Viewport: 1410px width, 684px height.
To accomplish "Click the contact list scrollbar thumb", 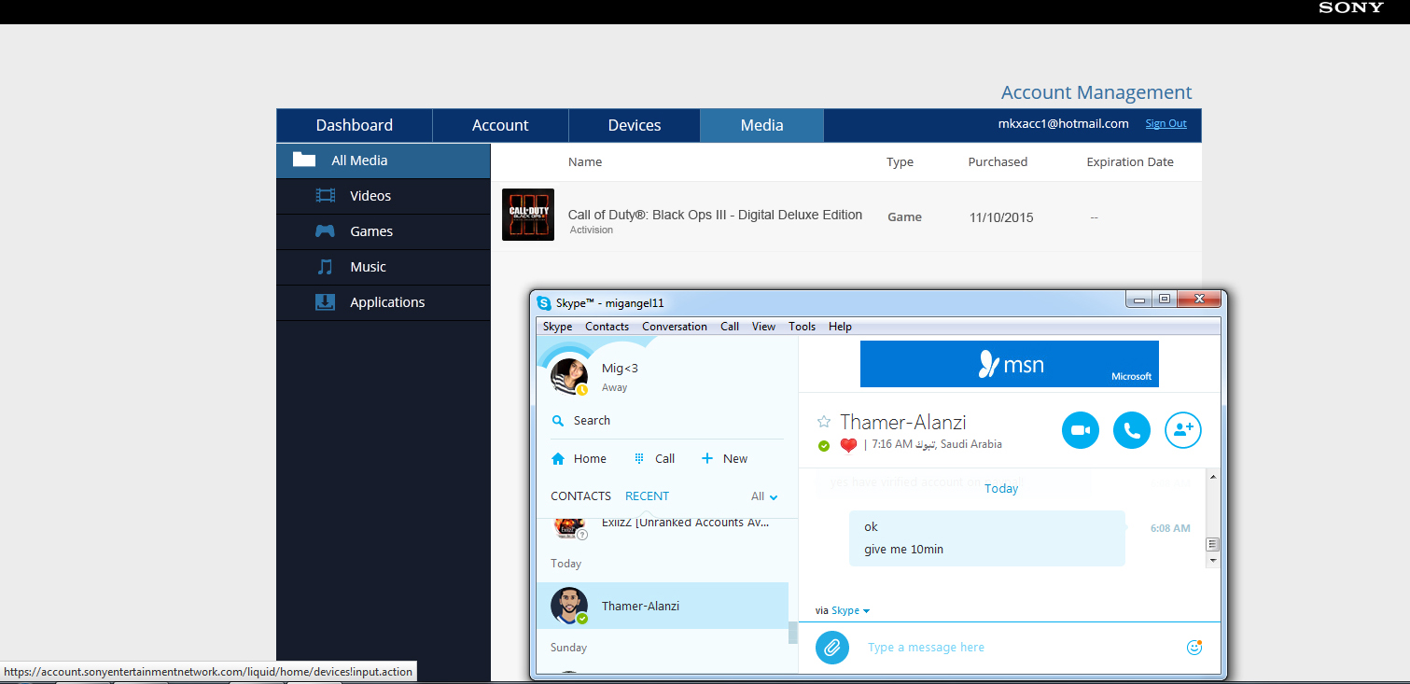I will coord(793,634).
